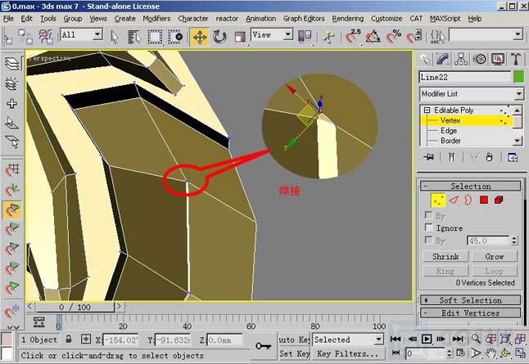Viewport: 529px width, 364px height.
Task: Select Element sub-object level icon
Action: (499, 200)
